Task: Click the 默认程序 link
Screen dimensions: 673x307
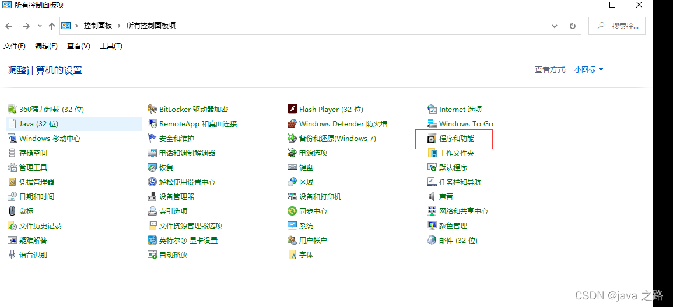Action: pos(453,168)
